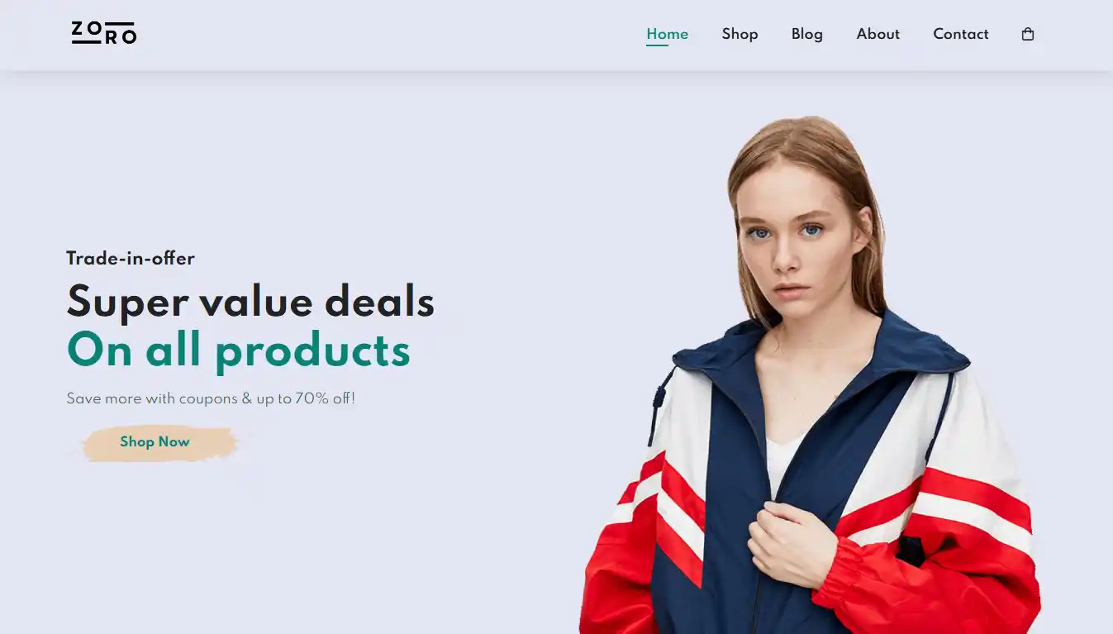
Task: Open the About page
Action: point(878,34)
